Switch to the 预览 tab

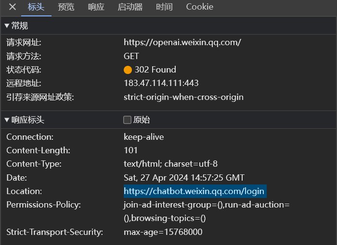click(66, 7)
